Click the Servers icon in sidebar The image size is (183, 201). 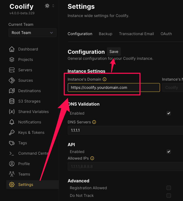pyautogui.click(x=12, y=70)
